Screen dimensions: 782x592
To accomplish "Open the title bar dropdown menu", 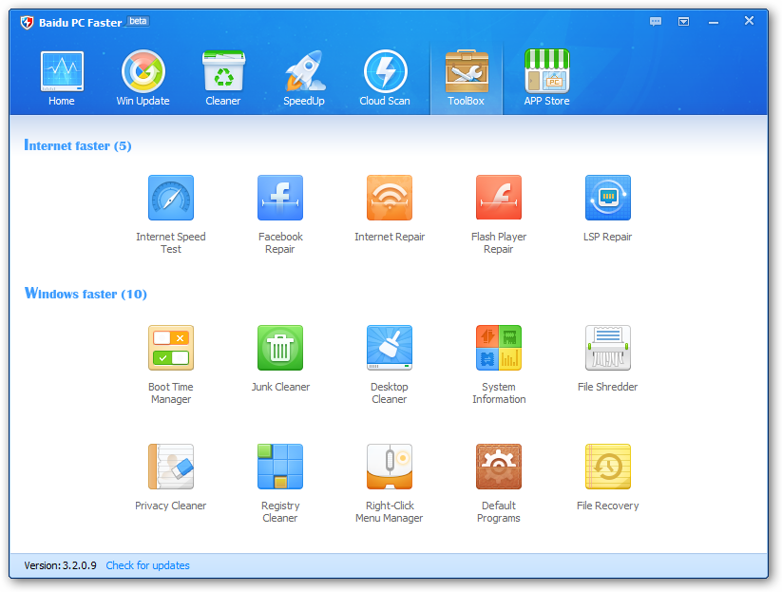I will pos(684,22).
